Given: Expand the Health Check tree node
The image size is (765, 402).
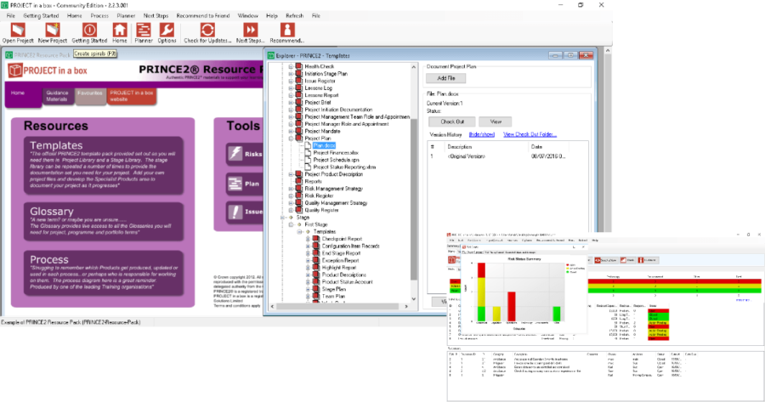Looking at the screenshot, I should [x=291, y=66].
